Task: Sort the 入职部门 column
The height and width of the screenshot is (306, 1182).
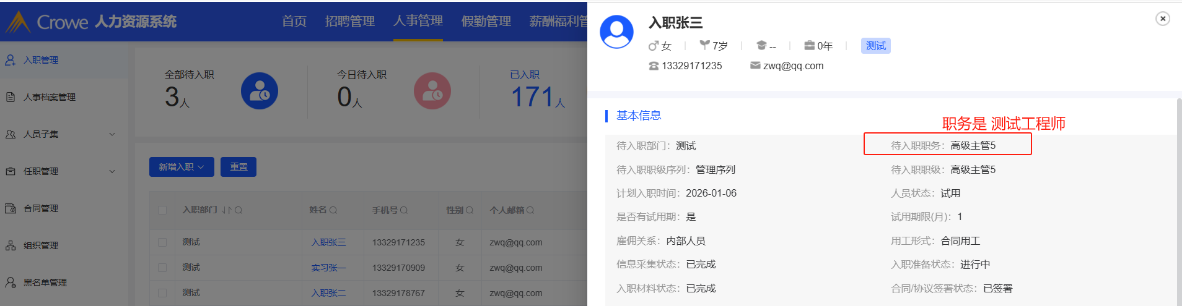Action: 227,210
